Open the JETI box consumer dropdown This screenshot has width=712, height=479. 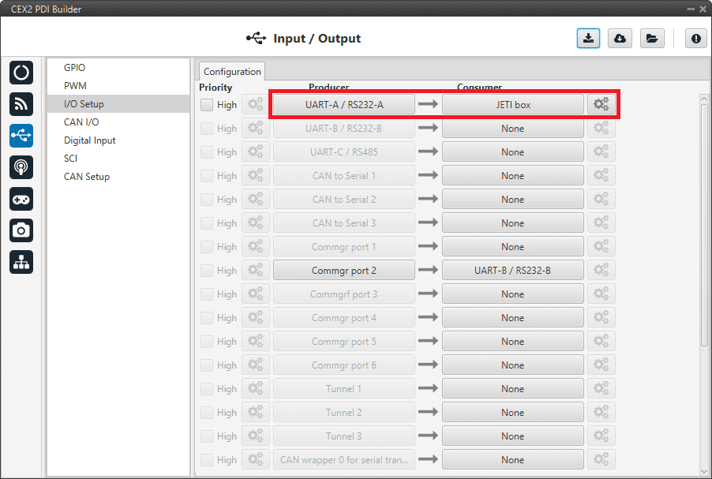[512, 104]
